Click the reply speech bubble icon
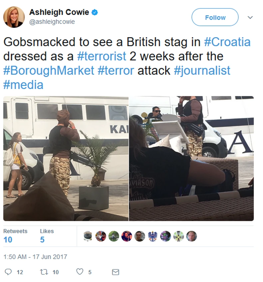The height and width of the screenshot is (282, 263). coord(8,272)
